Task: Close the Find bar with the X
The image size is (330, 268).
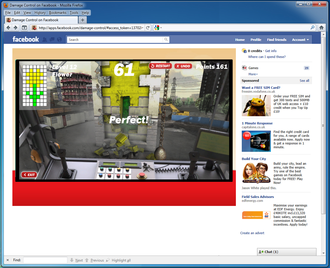Action: pos(8,260)
